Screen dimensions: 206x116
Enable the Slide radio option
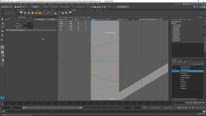[x=15, y=24]
